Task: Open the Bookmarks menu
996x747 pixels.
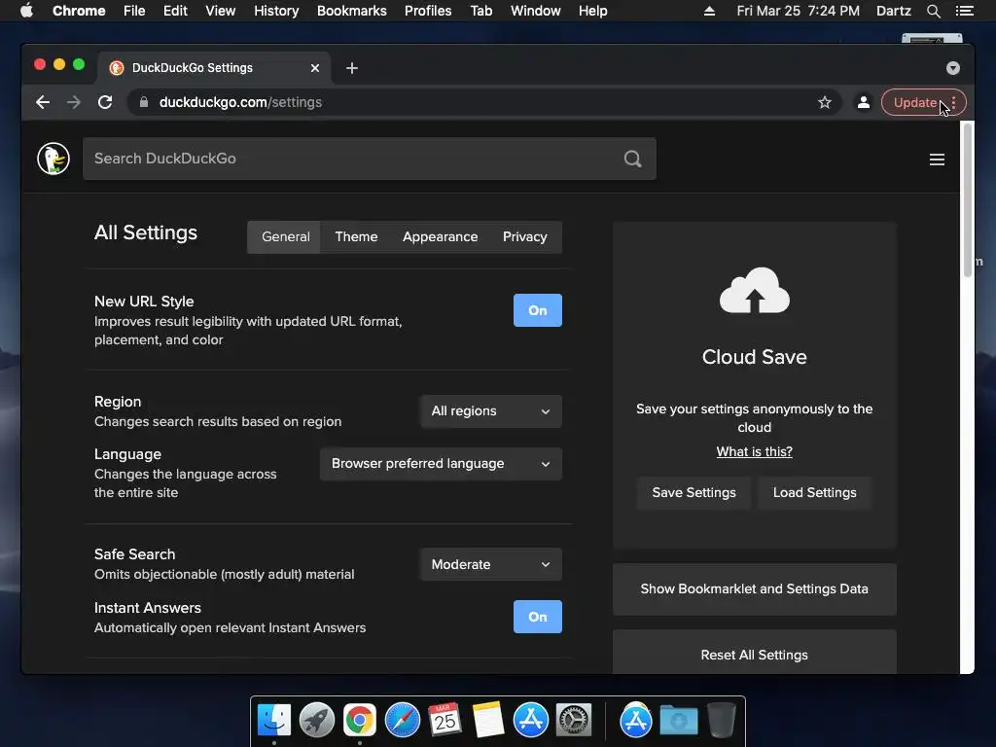Action: [352, 11]
